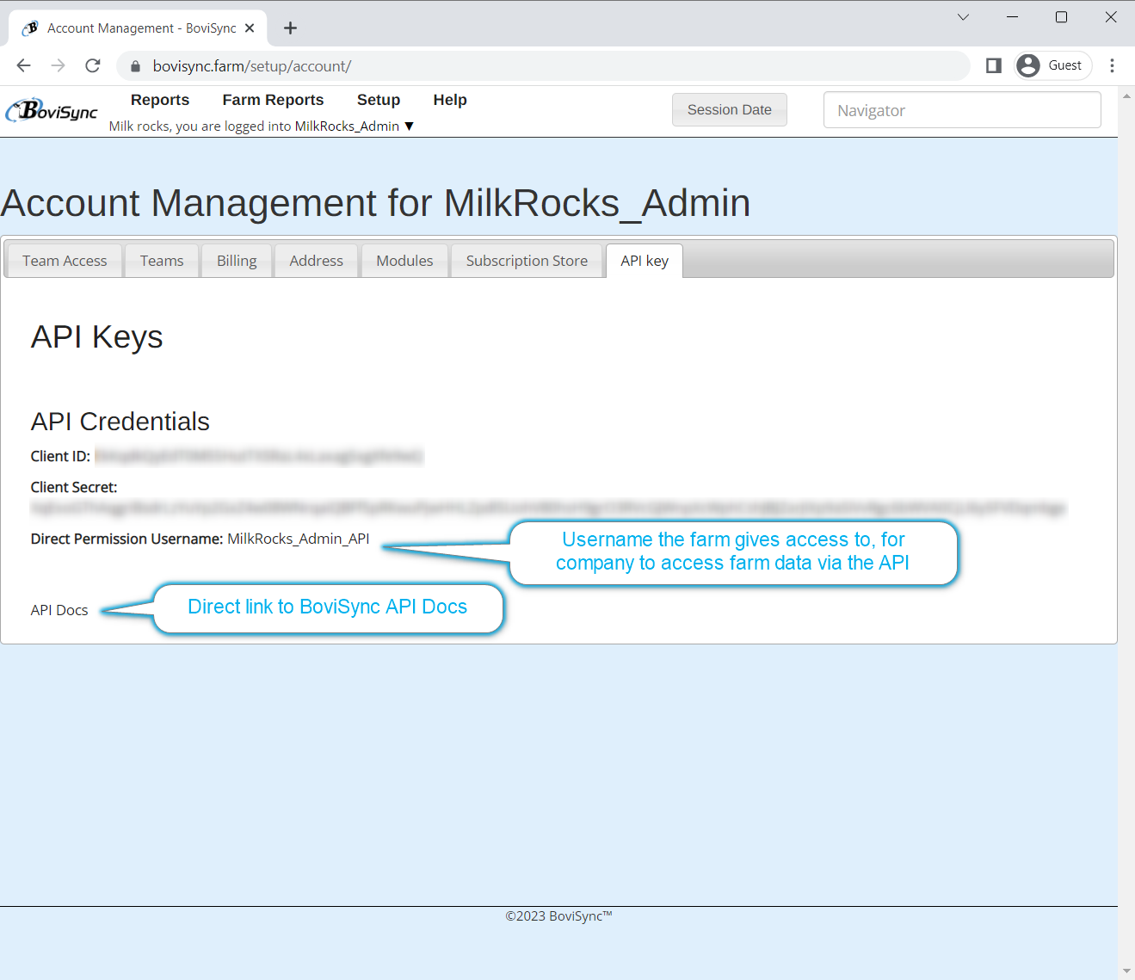Image resolution: width=1135 pixels, height=980 pixels.
Task: Switch to the Teams tab
Action: (x=162, y=261)
